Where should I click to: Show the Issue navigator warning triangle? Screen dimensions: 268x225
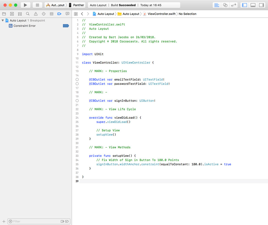point(35,14)
